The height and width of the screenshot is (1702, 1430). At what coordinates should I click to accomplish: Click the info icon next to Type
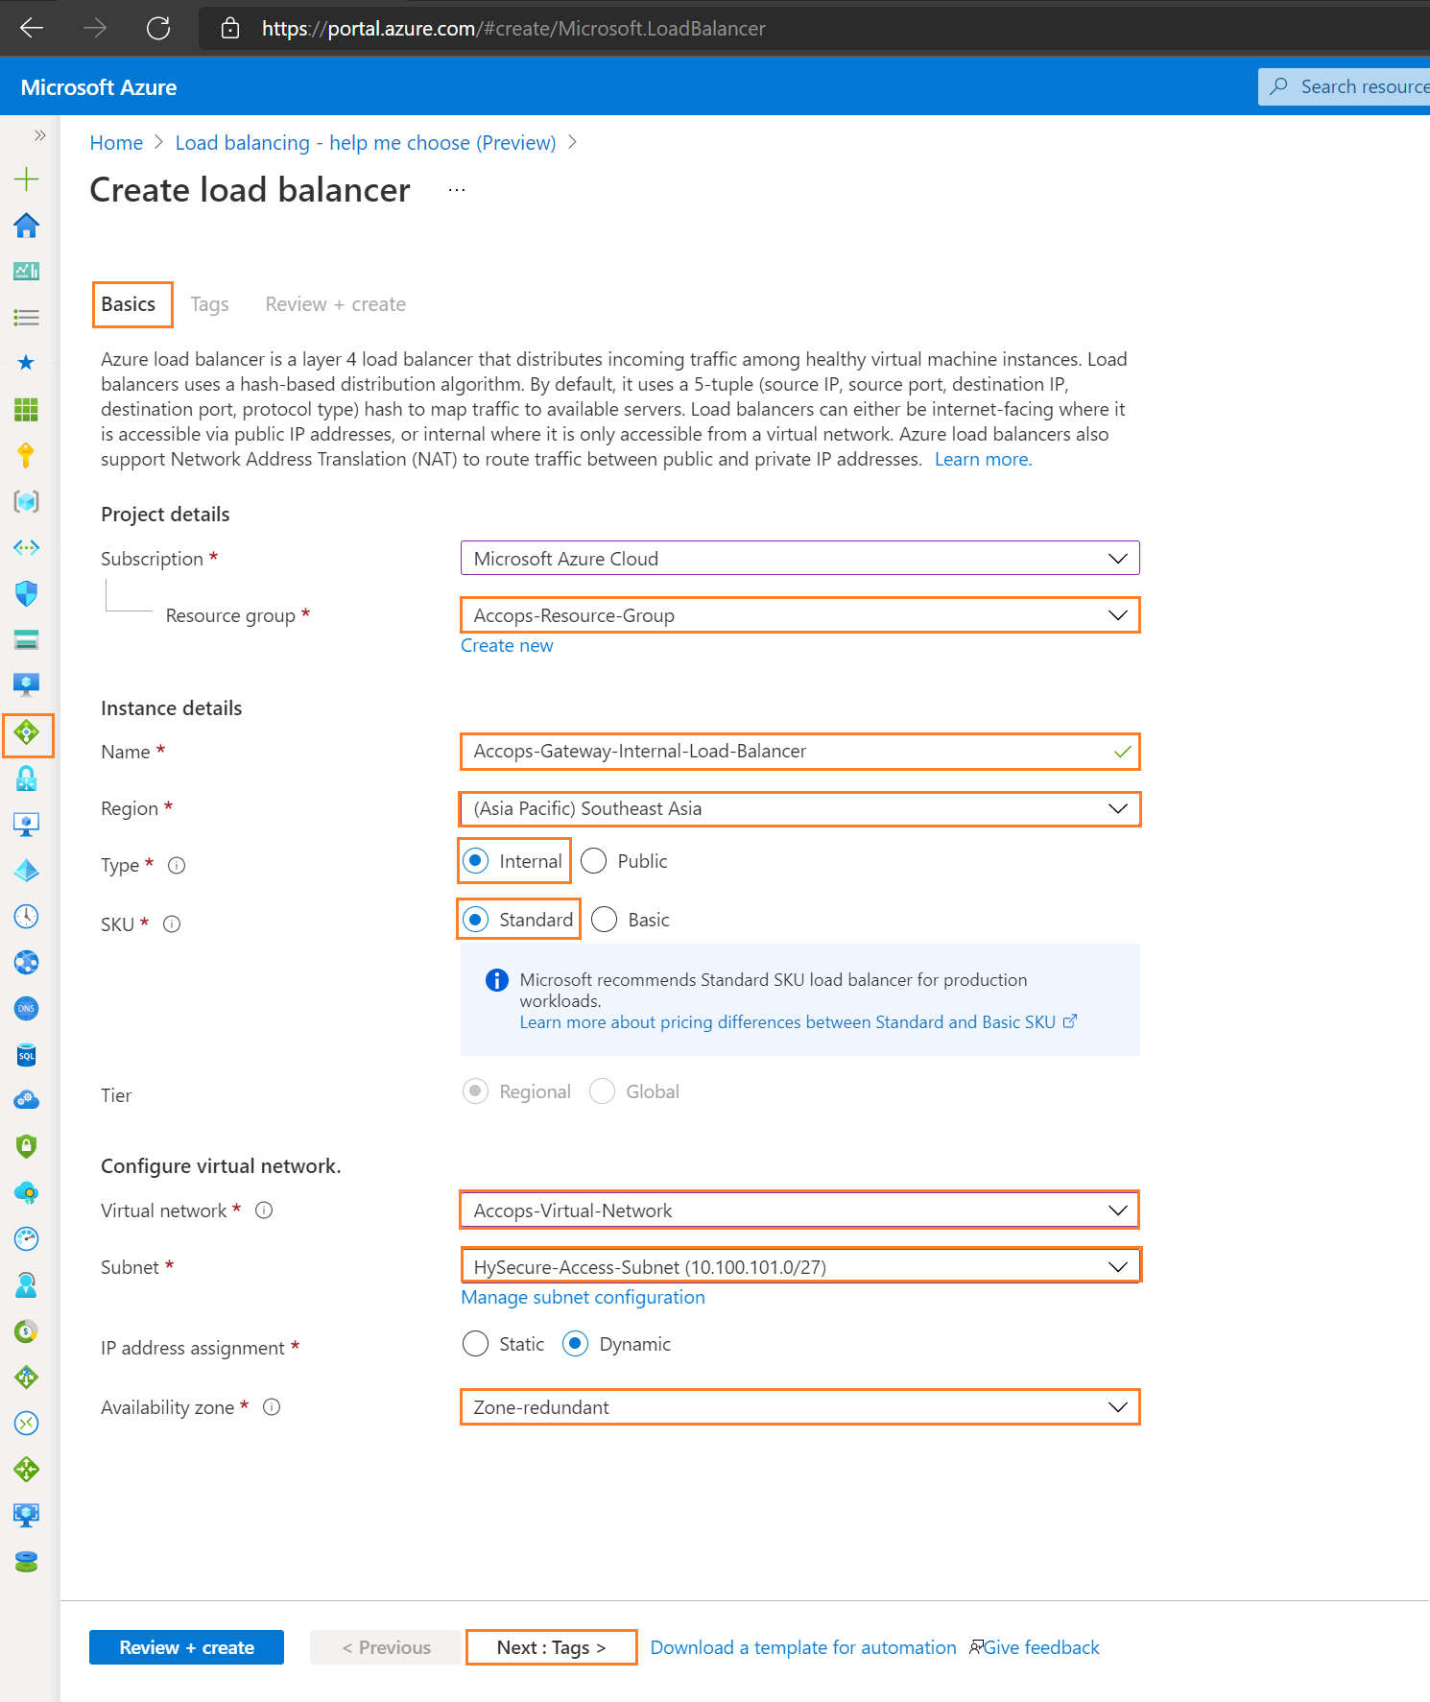pos(177,866)
